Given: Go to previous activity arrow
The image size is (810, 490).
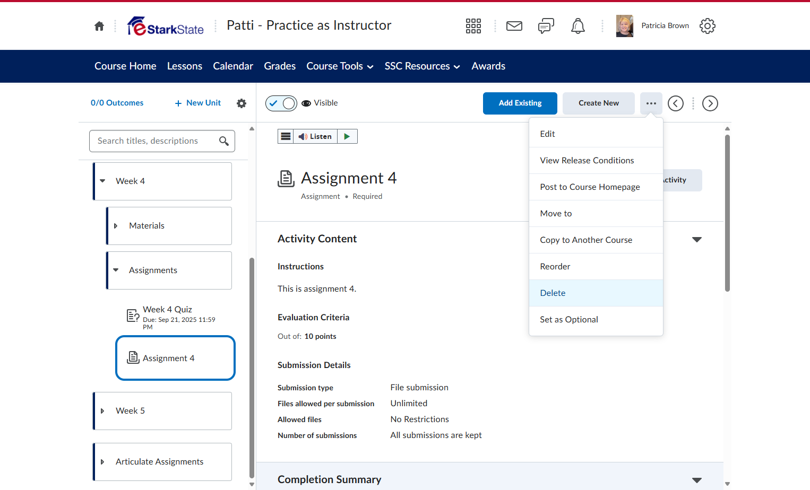Looking at the screenshot, I should pos(676,103).
